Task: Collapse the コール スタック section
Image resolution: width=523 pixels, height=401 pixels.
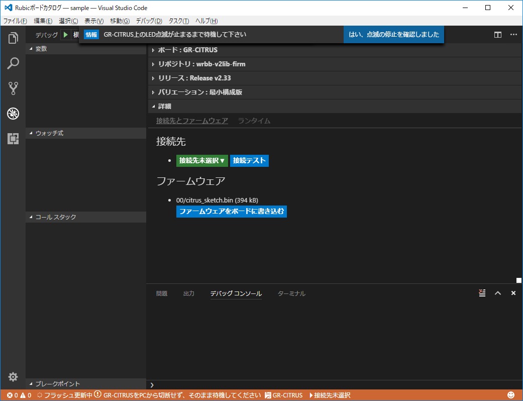Action: pyautogui.click(x=86, y=217)
